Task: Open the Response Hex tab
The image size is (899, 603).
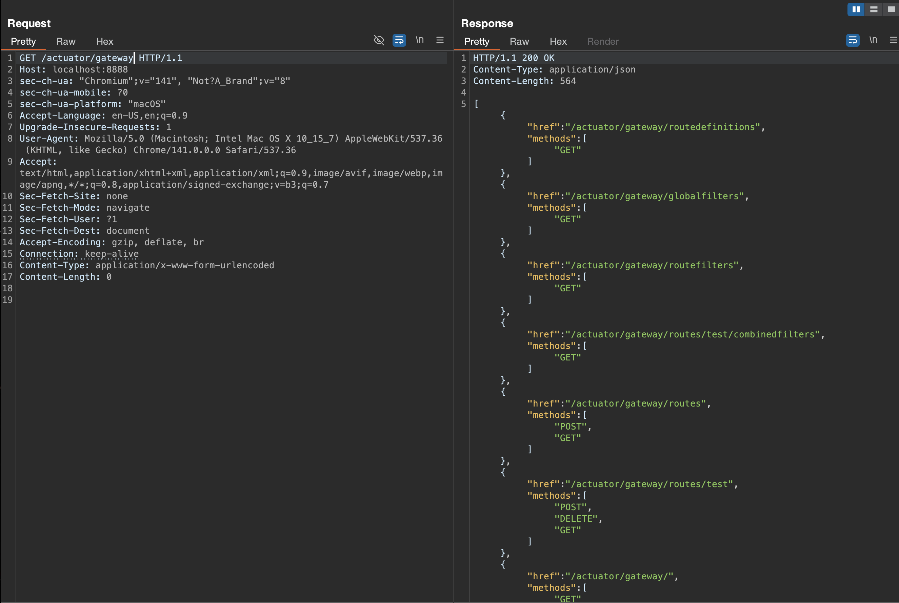Action: tap(558, 42)
